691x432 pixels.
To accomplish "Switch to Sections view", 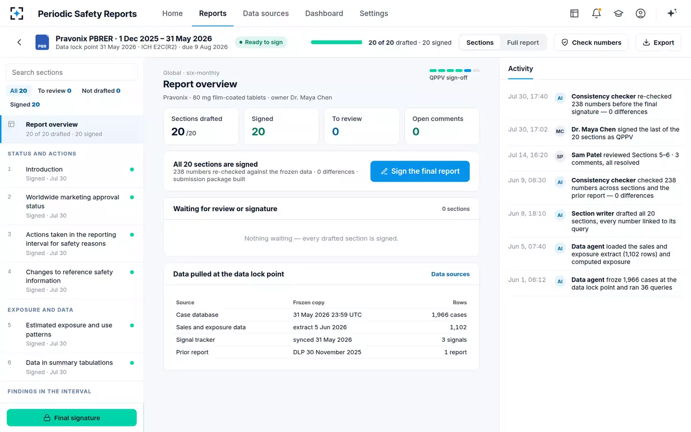I will [480, 42].
